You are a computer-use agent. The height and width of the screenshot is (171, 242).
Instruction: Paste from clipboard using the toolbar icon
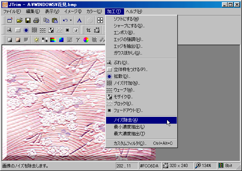coord(54,20)
